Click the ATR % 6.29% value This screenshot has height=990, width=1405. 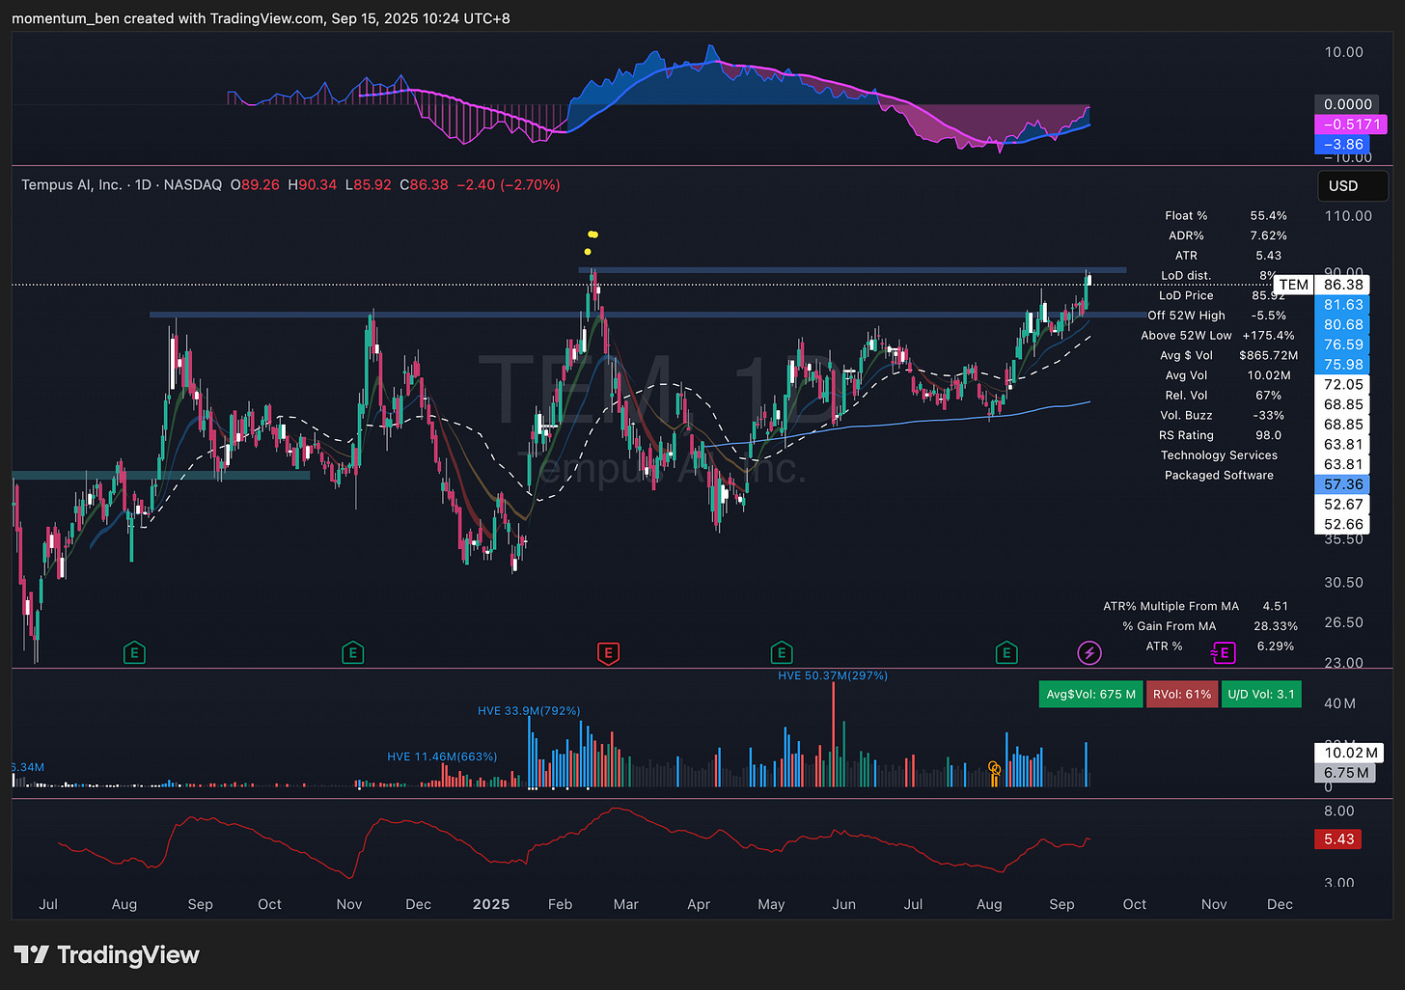coord(1276,646)
